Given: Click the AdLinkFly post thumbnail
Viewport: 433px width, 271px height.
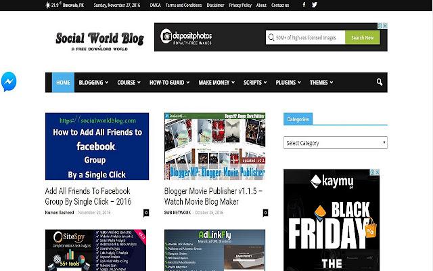Looking at the screenshot, I should pyautogui.click(x=214, y=250).
